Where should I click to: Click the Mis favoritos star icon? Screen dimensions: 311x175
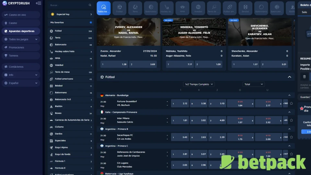[91, 22]
